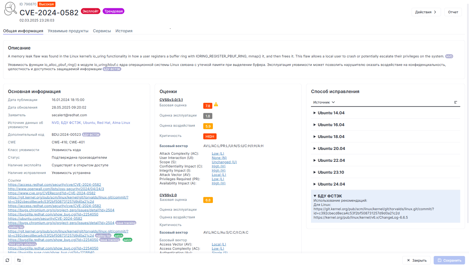
Task: Click the БДУ ФСТЭК badge next to BDU:2024-00523
Action: 91,135
